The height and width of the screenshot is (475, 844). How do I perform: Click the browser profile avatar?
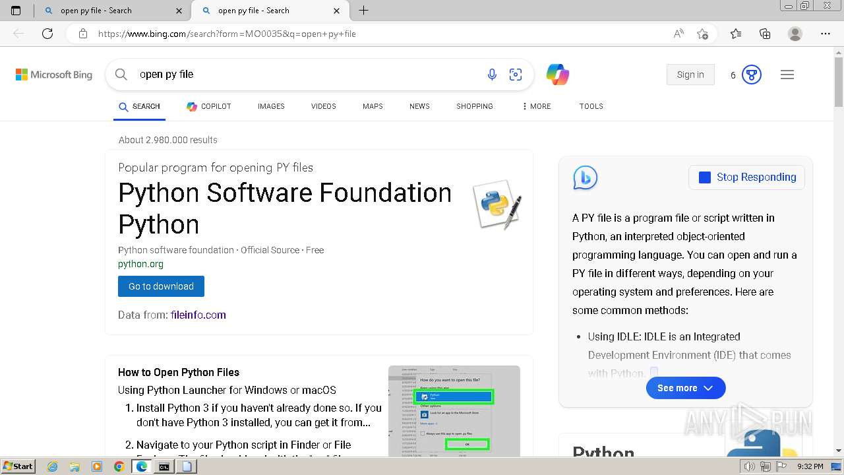pos(795,34)
